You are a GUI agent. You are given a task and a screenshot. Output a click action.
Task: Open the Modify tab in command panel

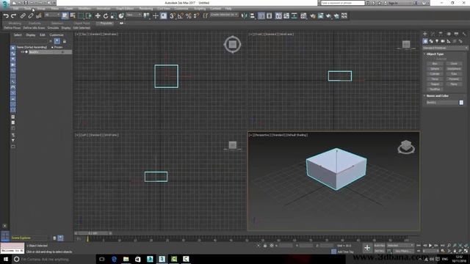(433, 34)
